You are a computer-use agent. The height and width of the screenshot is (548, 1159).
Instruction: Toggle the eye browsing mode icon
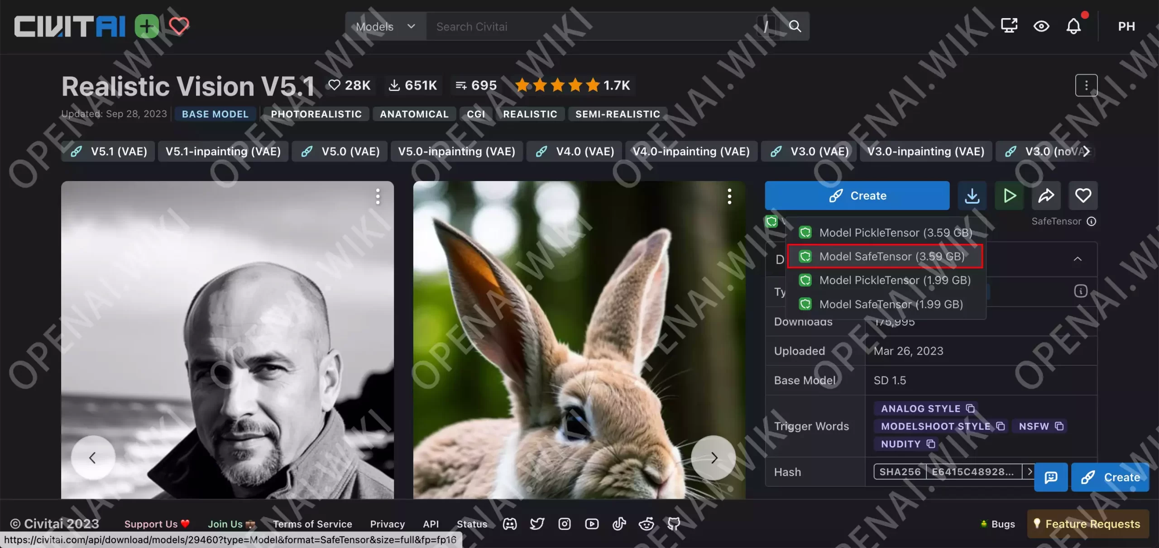(x=1041, y=26)
